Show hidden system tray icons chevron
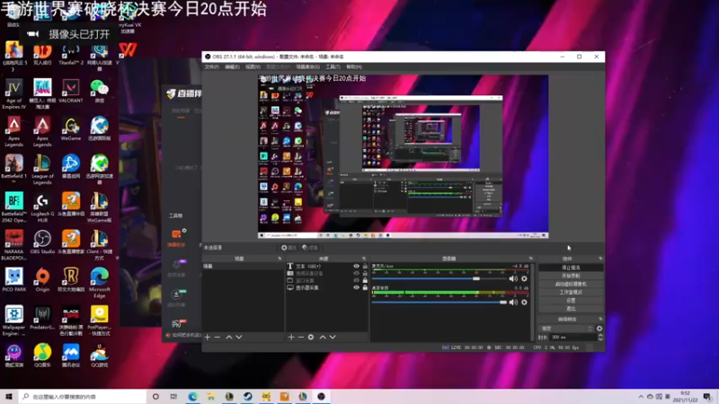 (641, 396)
